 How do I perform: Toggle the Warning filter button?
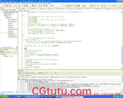click(31, 73)
